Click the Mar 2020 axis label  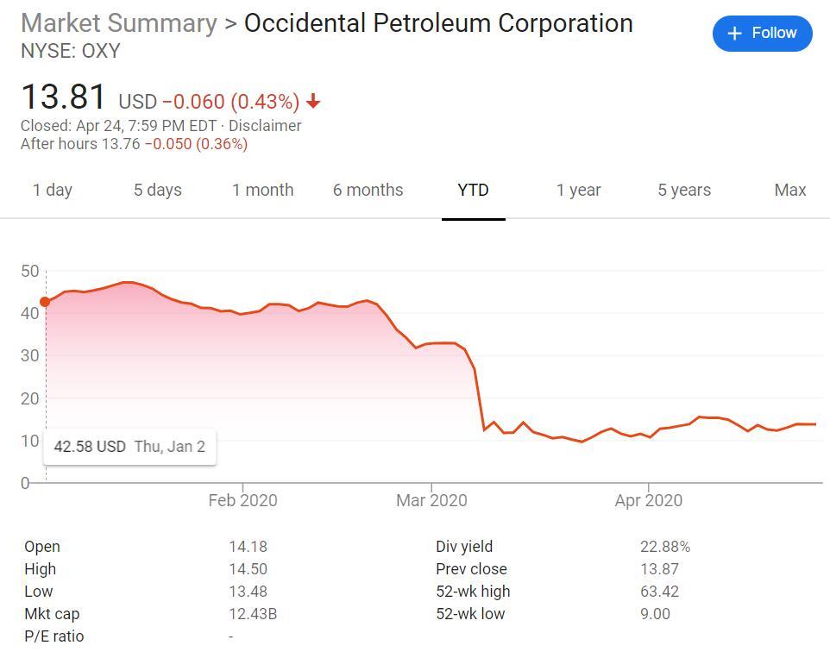(431, 500)
